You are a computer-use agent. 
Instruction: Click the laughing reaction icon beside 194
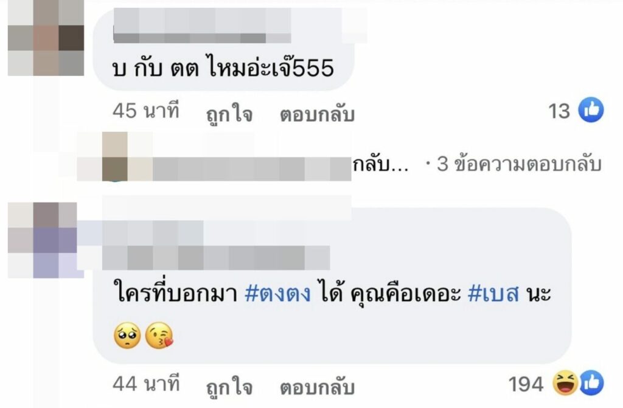[566, 383]
